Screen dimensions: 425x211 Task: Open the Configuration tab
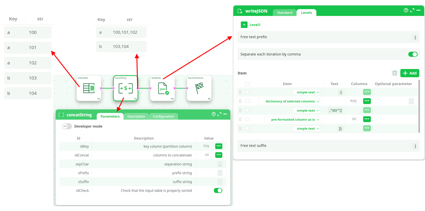pyautogui.click(x=163, y=116)
